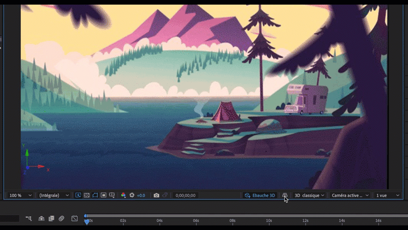Open the graph editor icon
408x230 pixels.
tap(74, 218)
